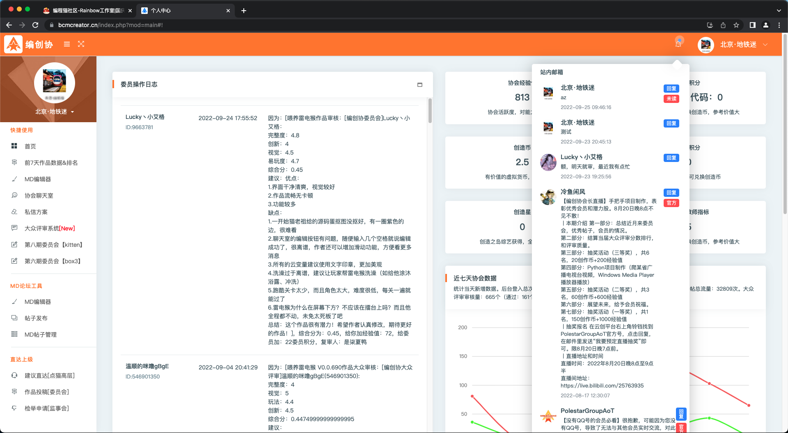The height and width of the screenshot is (433, 788).
Task: Open the bilibili live link in message
Action: [602, 386]
